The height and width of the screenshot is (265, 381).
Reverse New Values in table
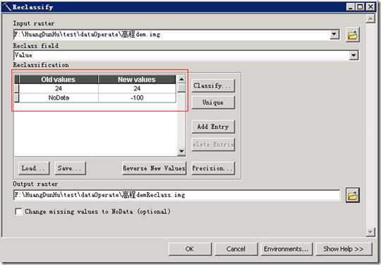coord(155,168)
